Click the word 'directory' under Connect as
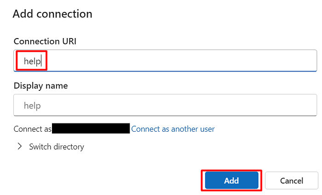This screenshot has height=195, width=322. click(x=68, y=147)
